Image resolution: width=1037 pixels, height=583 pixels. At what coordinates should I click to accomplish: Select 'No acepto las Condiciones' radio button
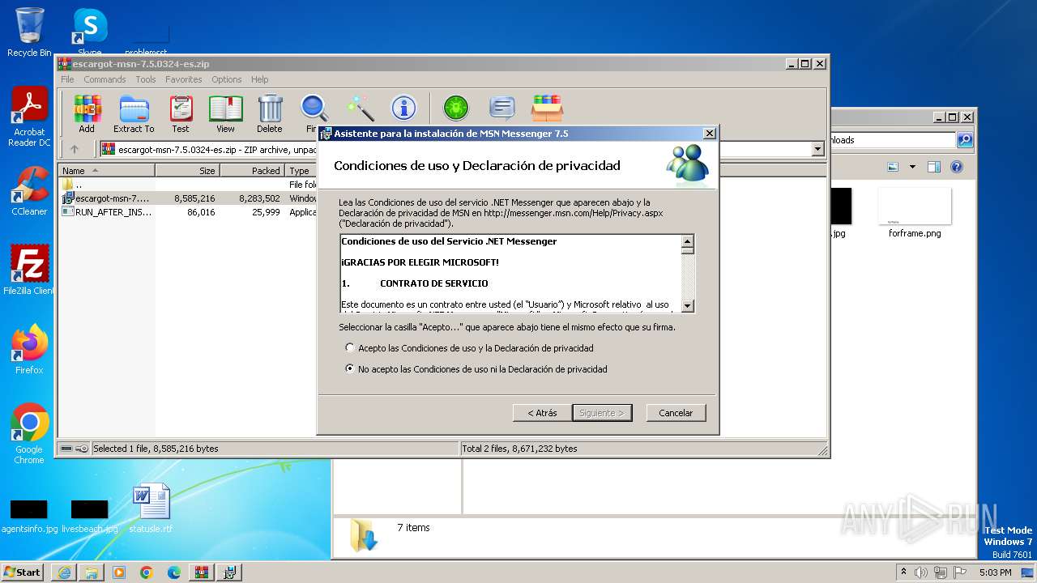pos(350,369)
